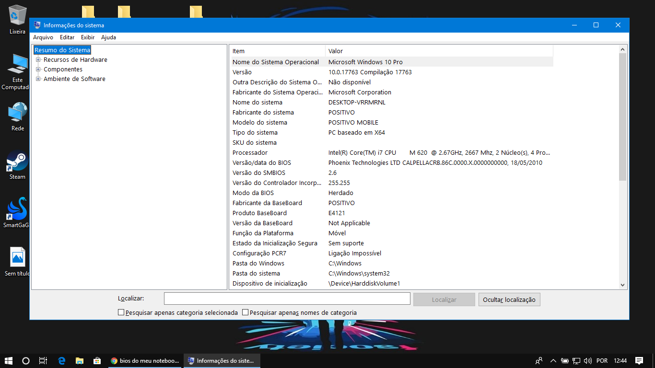Enable Pesquisar apenas nomes de categoria
The image size is (655, 368).
coord(245,312)
